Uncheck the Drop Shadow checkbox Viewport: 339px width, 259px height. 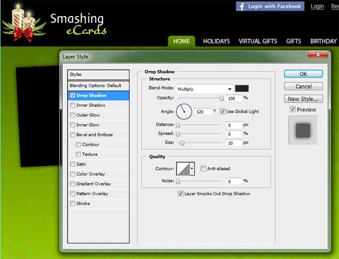coord(73,95)
